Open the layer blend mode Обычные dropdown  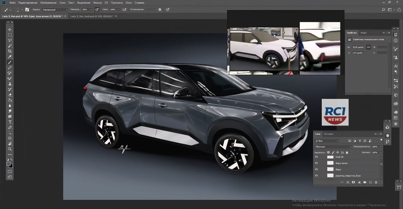[x=333, y=147]
